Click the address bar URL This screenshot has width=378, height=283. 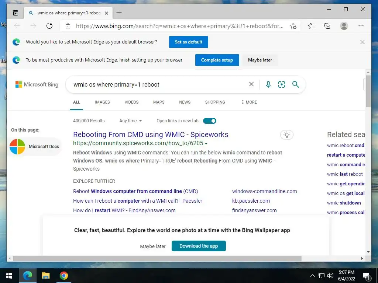coord(180,26)
